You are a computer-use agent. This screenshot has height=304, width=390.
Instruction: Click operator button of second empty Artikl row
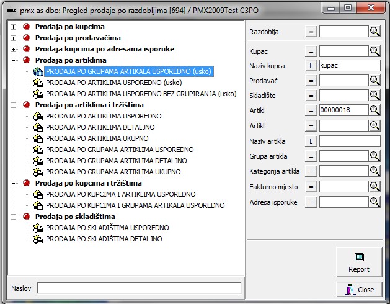point(311,126)
